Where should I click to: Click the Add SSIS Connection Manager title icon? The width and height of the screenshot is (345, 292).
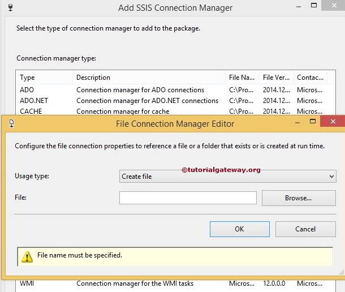point(10,7)
